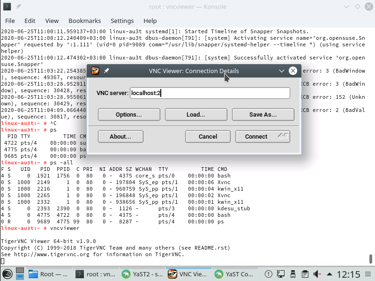Viewport: 375px width, 281px height.
Task: Minimize Konsole using titlebar chevron
Action: click(x=346, y=7)
